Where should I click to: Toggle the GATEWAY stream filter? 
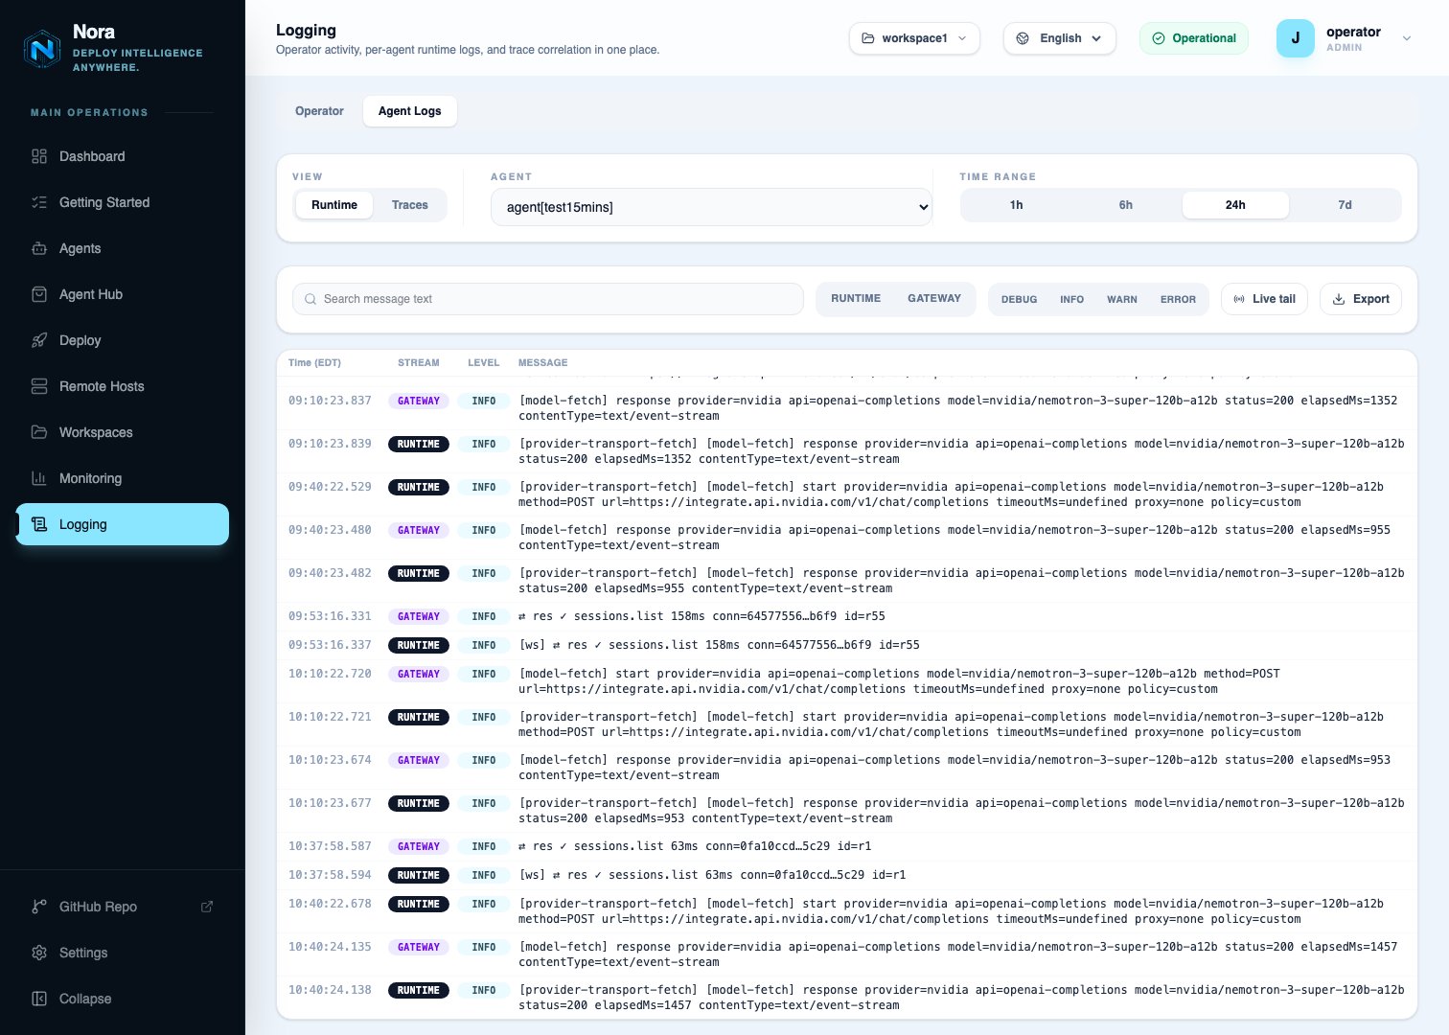click(934, 299)
